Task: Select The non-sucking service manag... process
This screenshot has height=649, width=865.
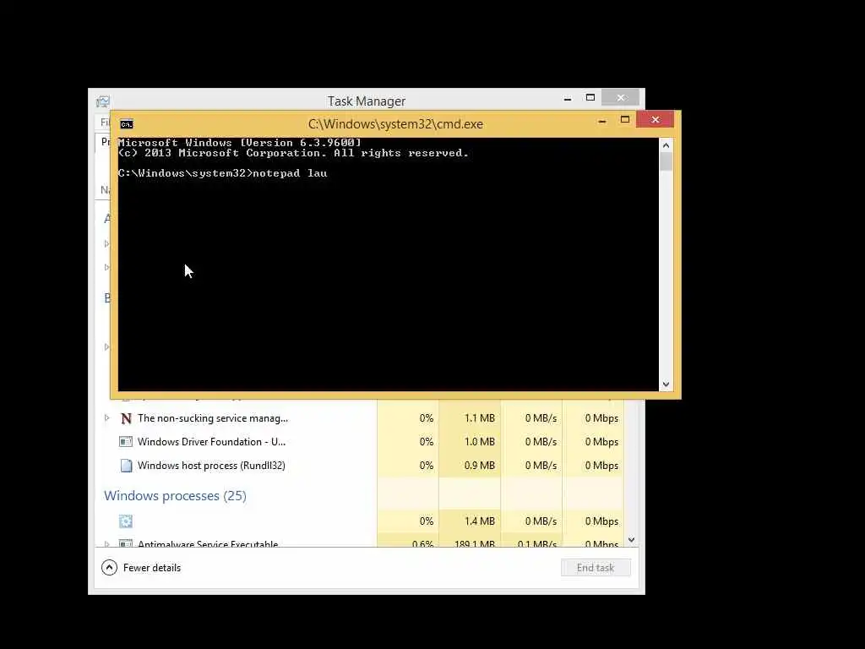Action: 212,418
